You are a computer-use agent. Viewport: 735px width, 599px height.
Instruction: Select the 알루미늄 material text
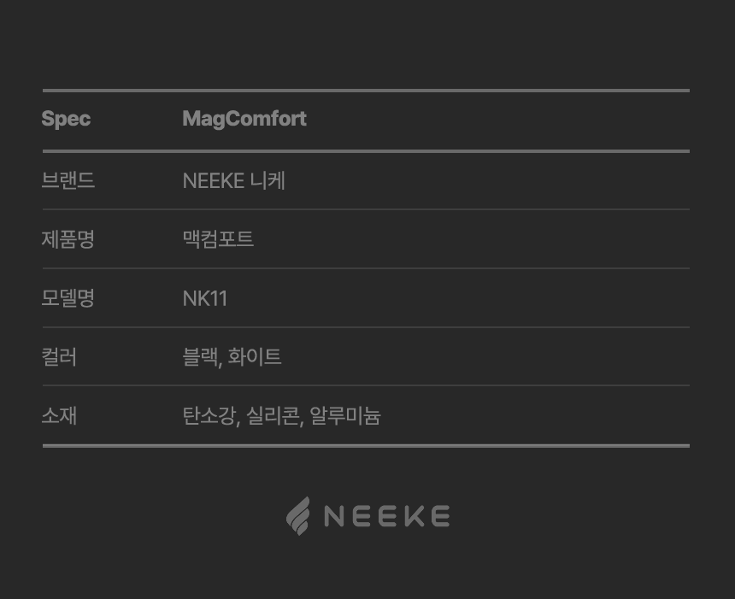pos(345,415)
